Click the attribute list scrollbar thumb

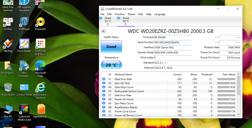239,85
